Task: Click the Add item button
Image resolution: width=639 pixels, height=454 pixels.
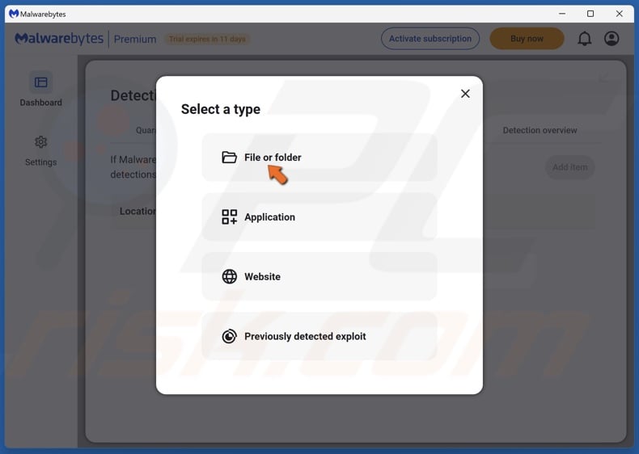Action: click(x=569, y=167)
